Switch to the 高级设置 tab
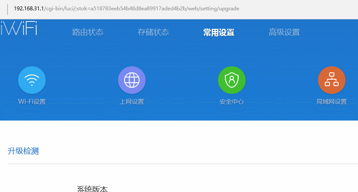The height and width of the screenshot is (192, 358). [x=284, y=32]
